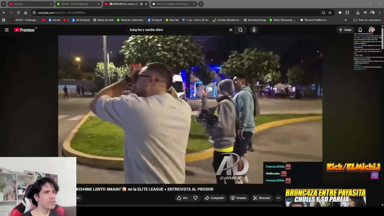Mute the ANTAURUS tab via speaker icon
384x216 pixels.
pos(141,4)
